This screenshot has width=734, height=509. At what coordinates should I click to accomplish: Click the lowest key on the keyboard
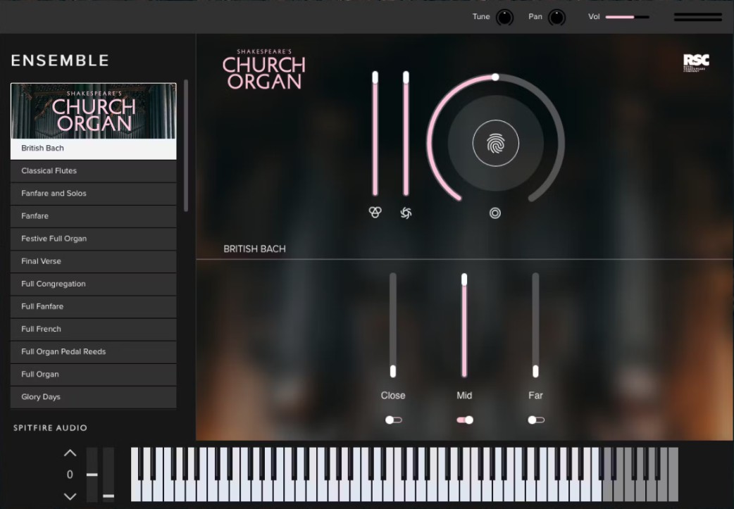pos(135,491)
